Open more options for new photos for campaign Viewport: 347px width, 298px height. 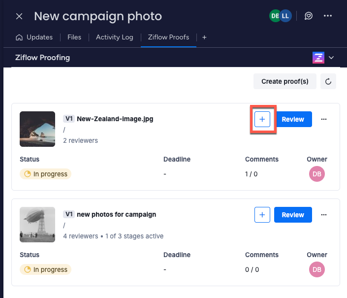pyautogui.click(x=324, y=215)
